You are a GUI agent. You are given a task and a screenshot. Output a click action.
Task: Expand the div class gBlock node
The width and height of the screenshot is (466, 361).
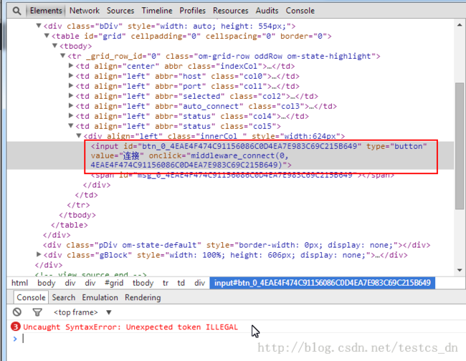pyautogui.click(x=39, y=254)
